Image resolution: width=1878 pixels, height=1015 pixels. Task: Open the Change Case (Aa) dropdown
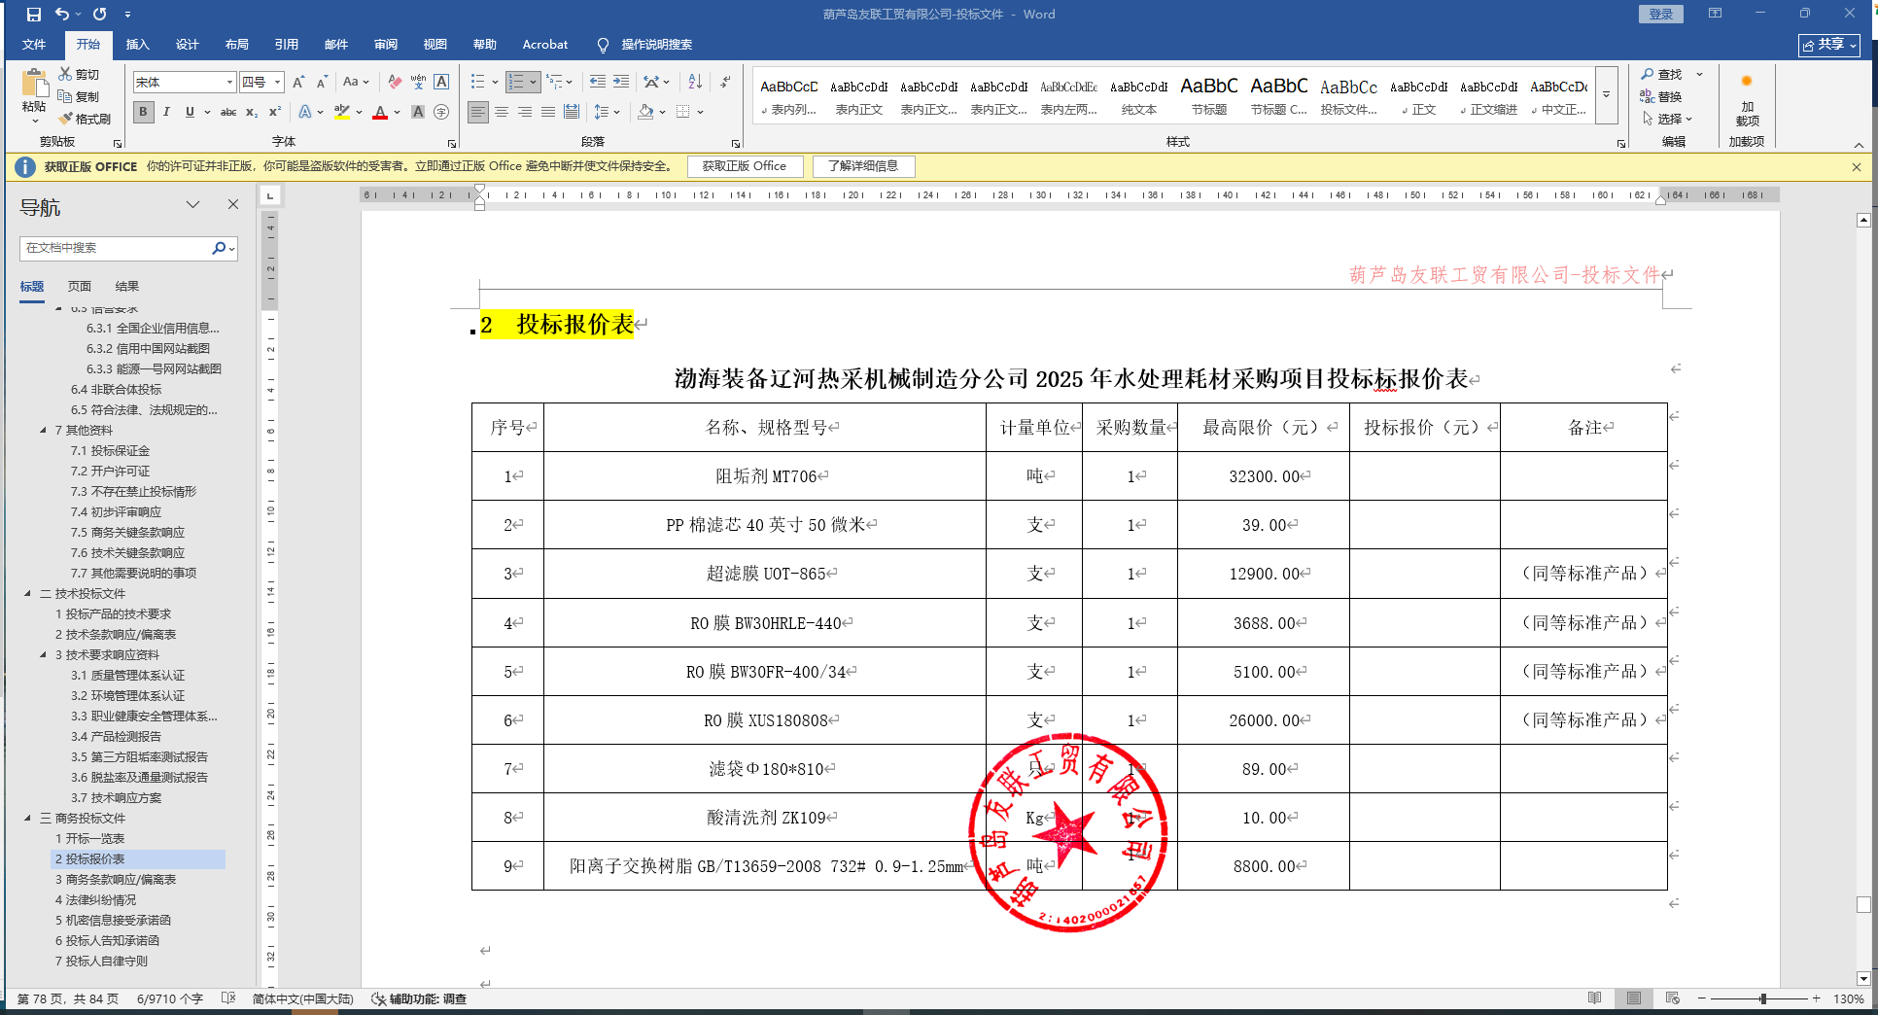(356, 82)
